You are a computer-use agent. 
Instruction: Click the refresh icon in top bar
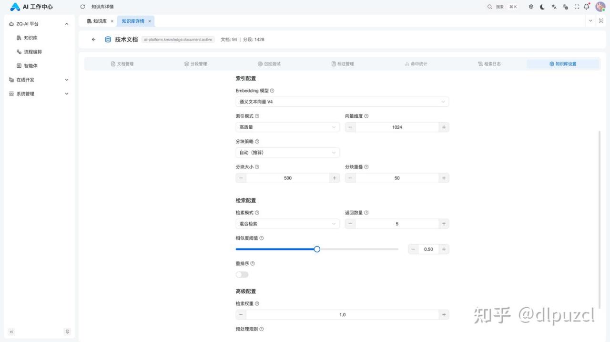coord(82,7)
